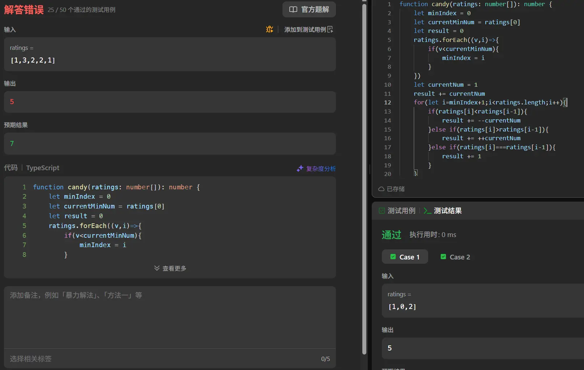Click the add-to-testcase list icon
This screenshot has width=584, height=370.
click(x=330, y=29)
